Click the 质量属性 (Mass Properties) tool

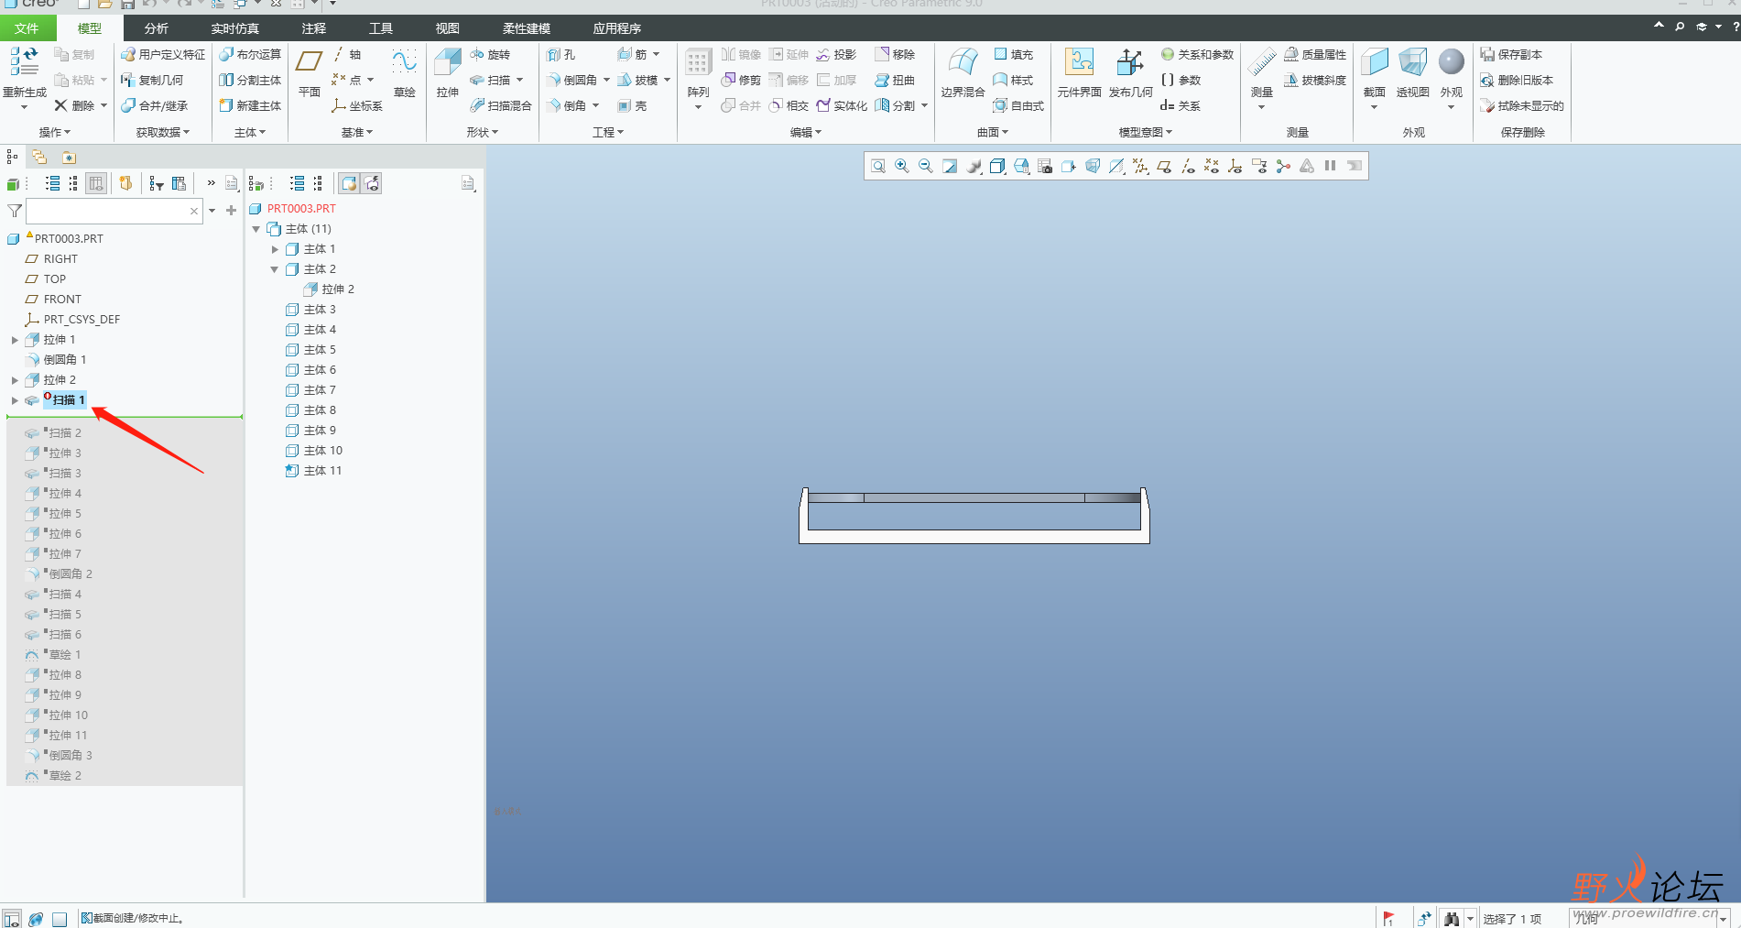(1315, 55)
